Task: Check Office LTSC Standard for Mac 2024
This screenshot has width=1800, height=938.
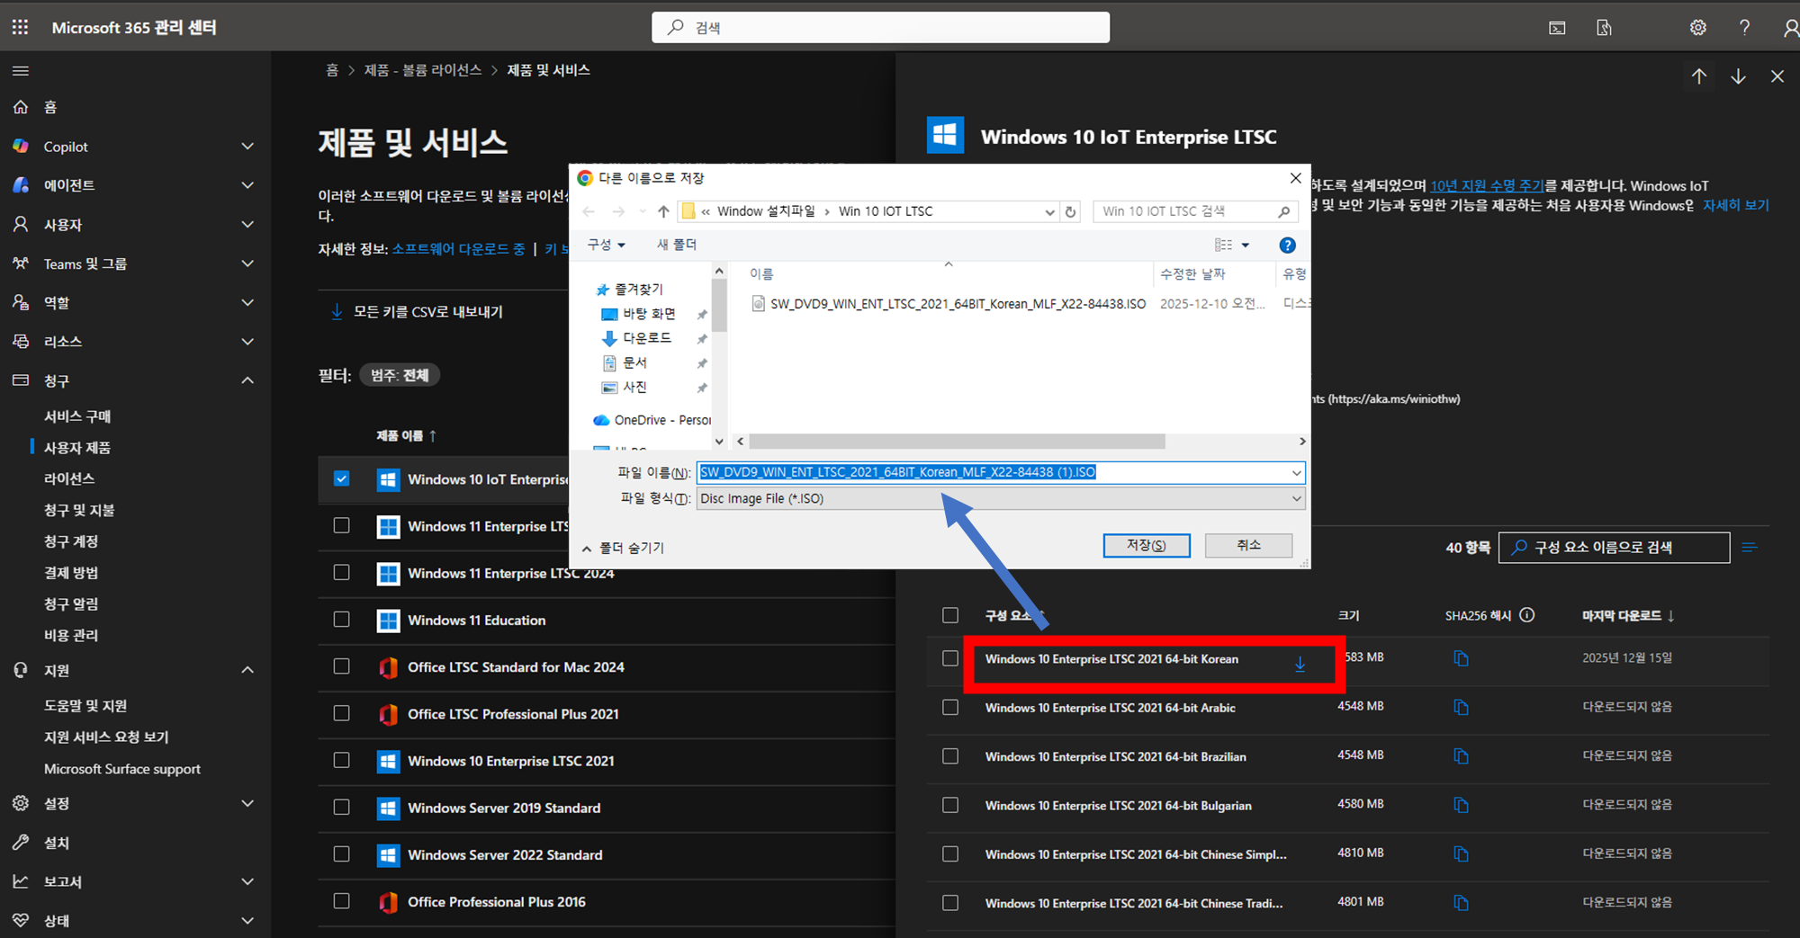Action: coord(341,666)
